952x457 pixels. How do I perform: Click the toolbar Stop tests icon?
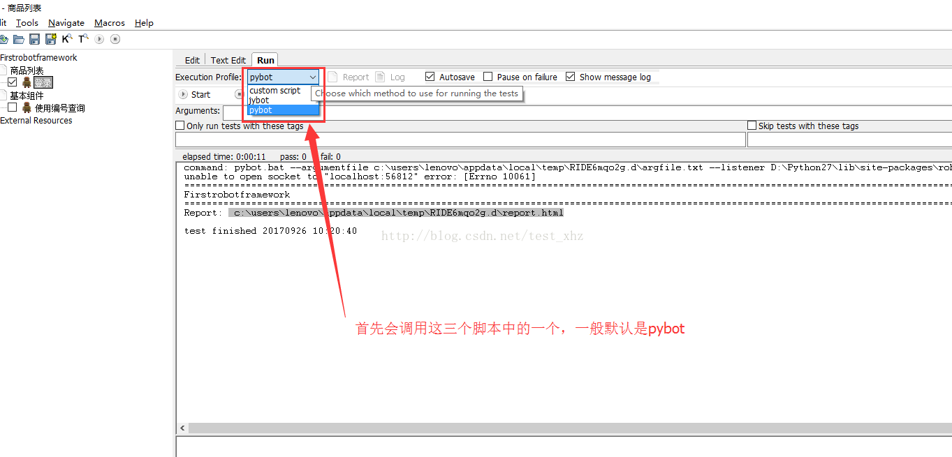click(x=115, y=39)
